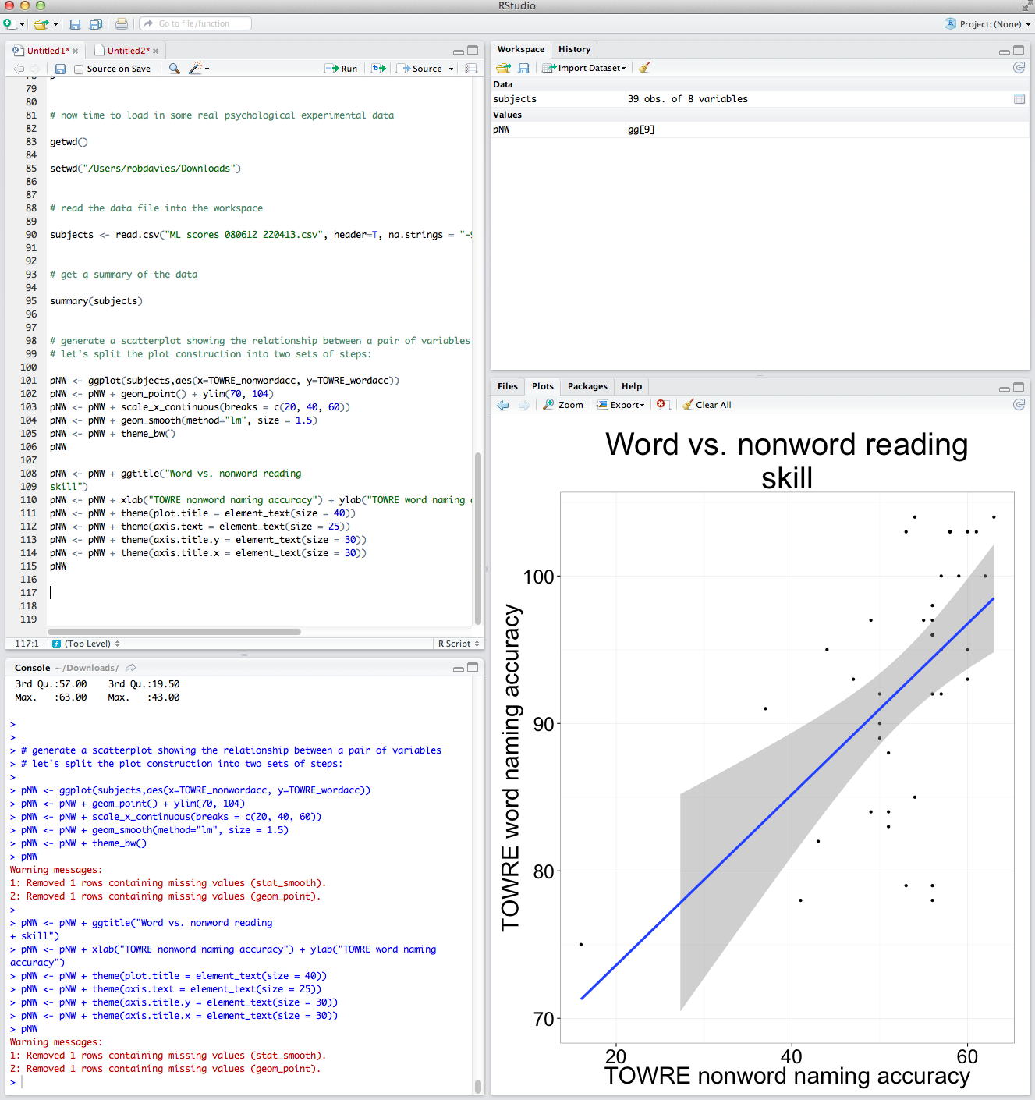Open the R Script file type selector
The image size is (1035, 1100).
(x=458, y=644)
